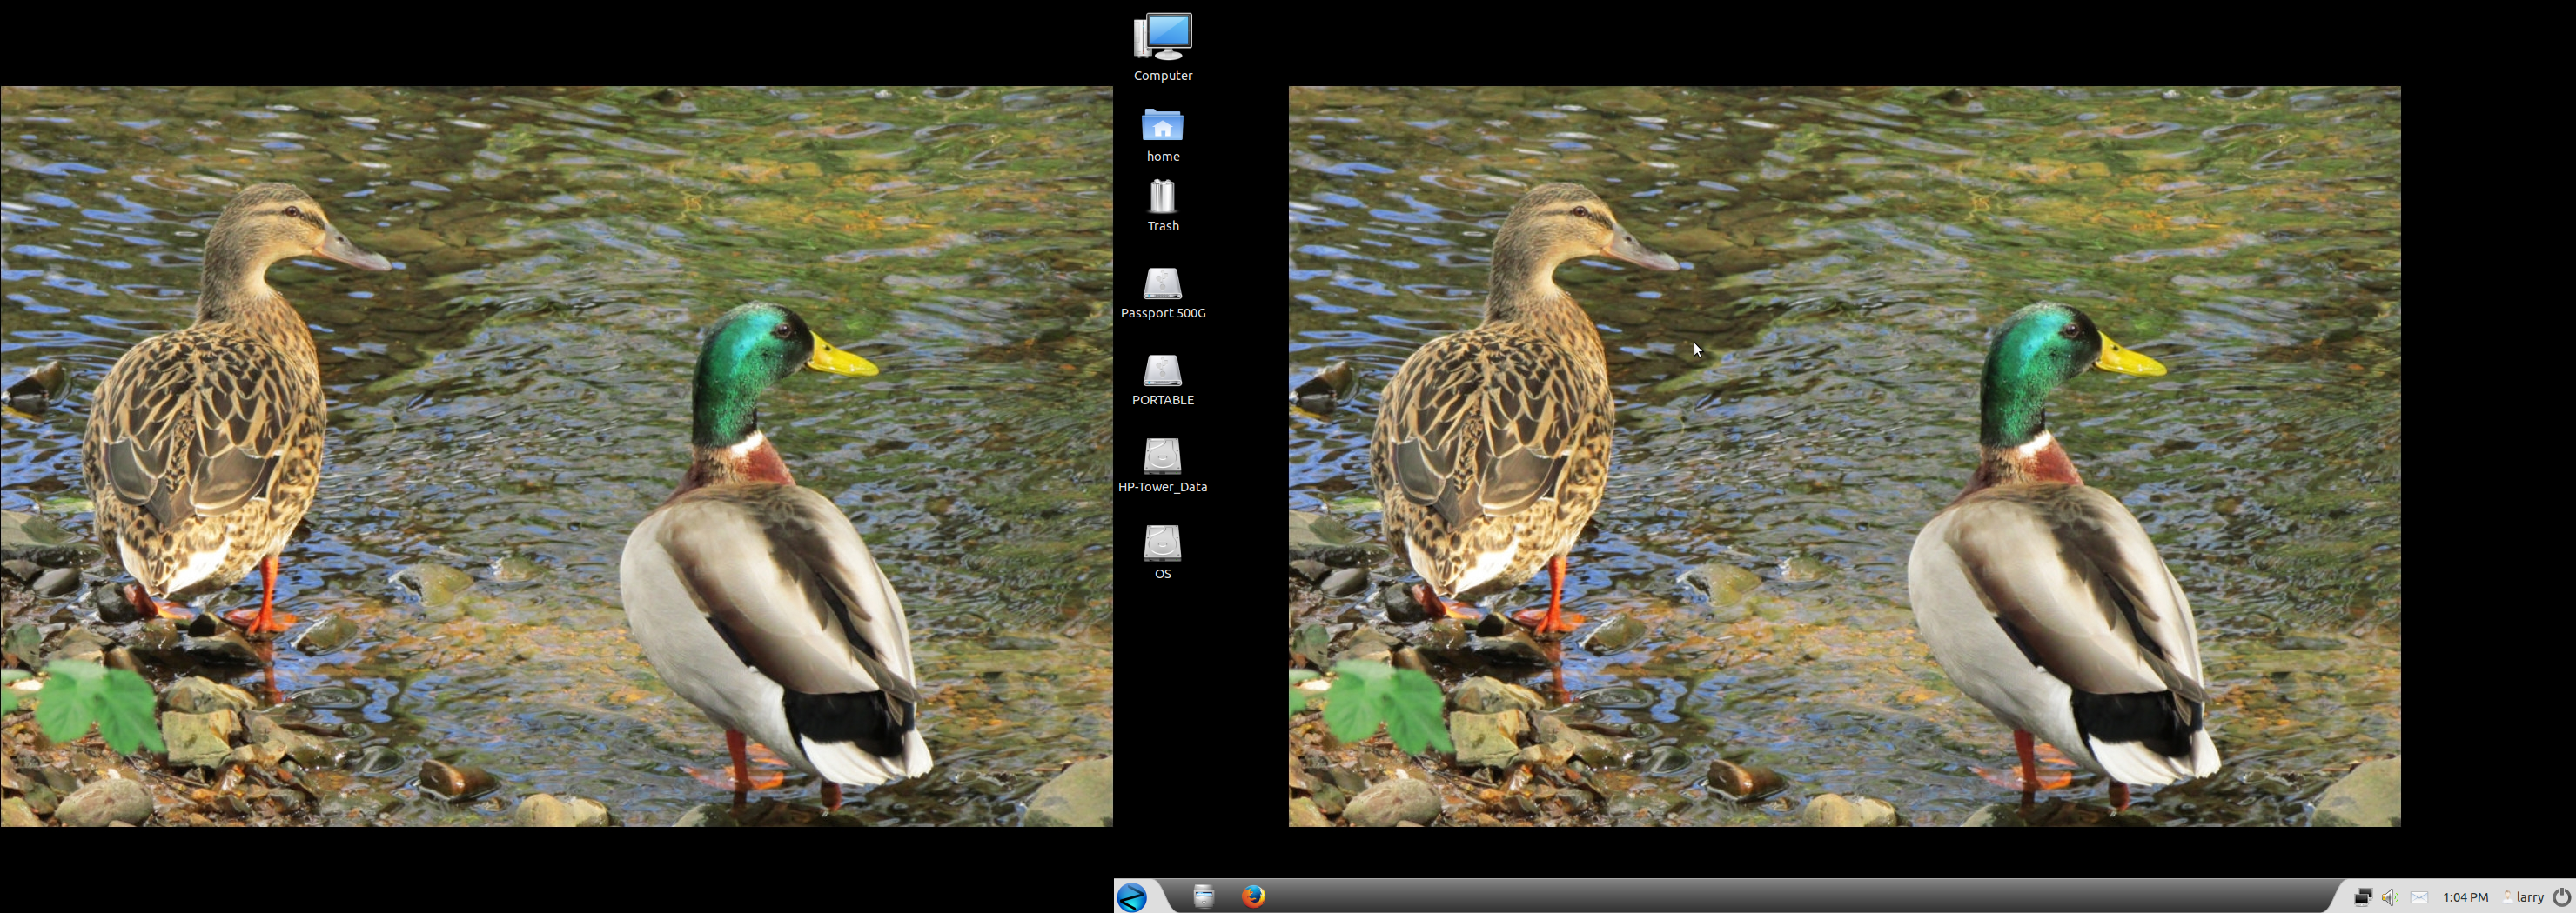
Task: Open the larry user menu
Action: [x=2524, y=897]
